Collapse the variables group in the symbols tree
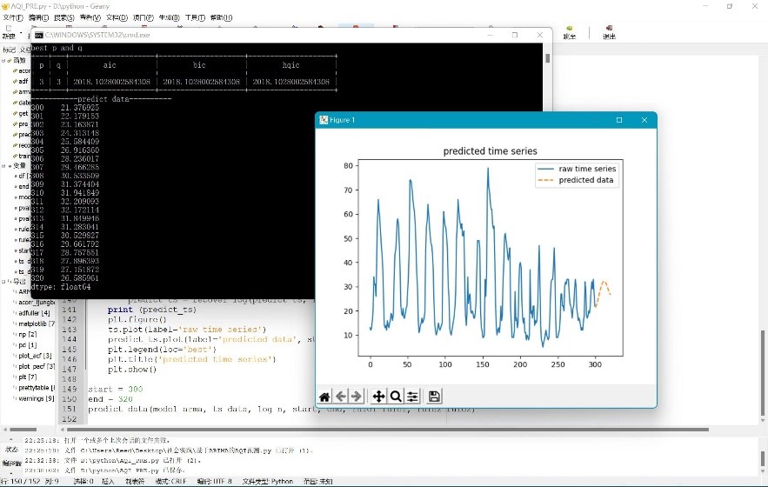 click(x=3, y=165)
